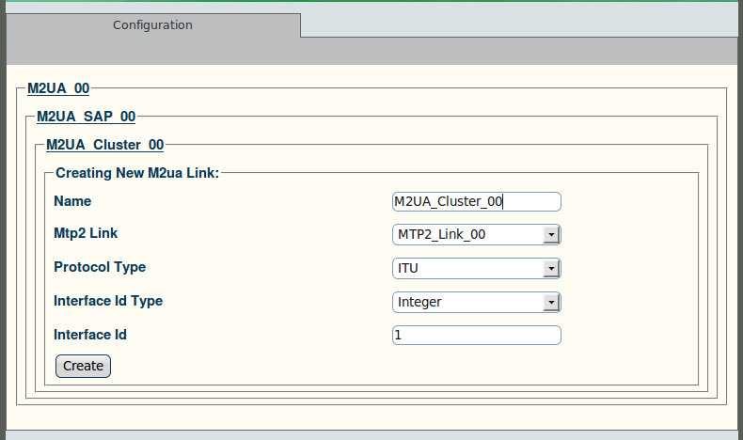Screen dimensions: 743x440
Task: Click the Creating New M2ua Link heading
Action: pyautogui.click(x=137, y=173)
